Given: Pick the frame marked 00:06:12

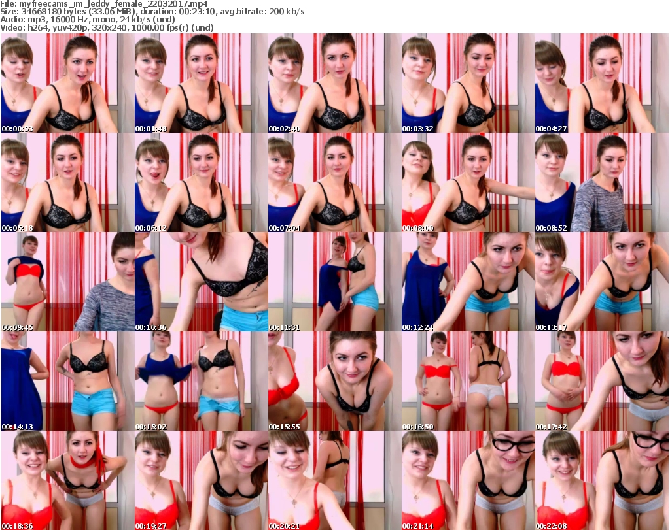Looking at the screenshot, I should click(x=202, y=182).
